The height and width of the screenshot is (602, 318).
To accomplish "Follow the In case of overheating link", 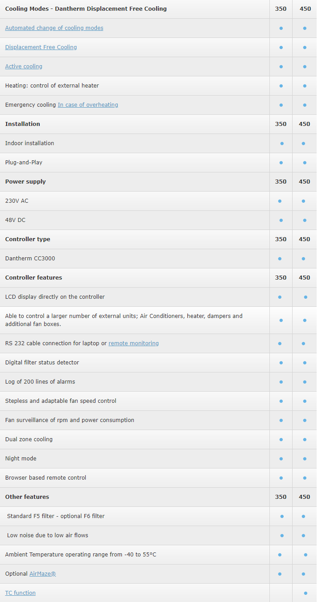I will [x=88, y=105].
